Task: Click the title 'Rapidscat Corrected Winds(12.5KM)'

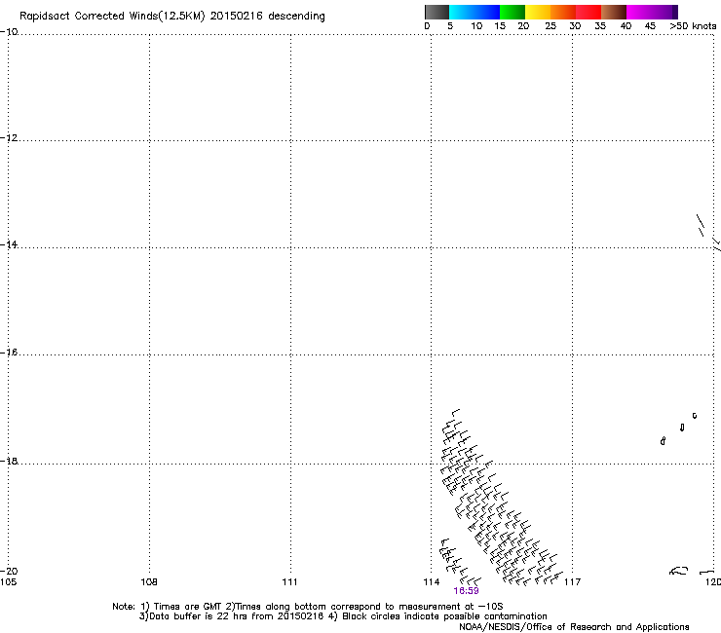Action: pyautogui.click(x=112, y=17)
